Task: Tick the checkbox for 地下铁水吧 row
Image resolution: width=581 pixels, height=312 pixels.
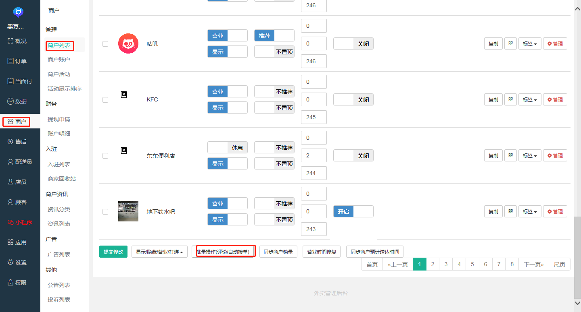Action: click(105, 212)
